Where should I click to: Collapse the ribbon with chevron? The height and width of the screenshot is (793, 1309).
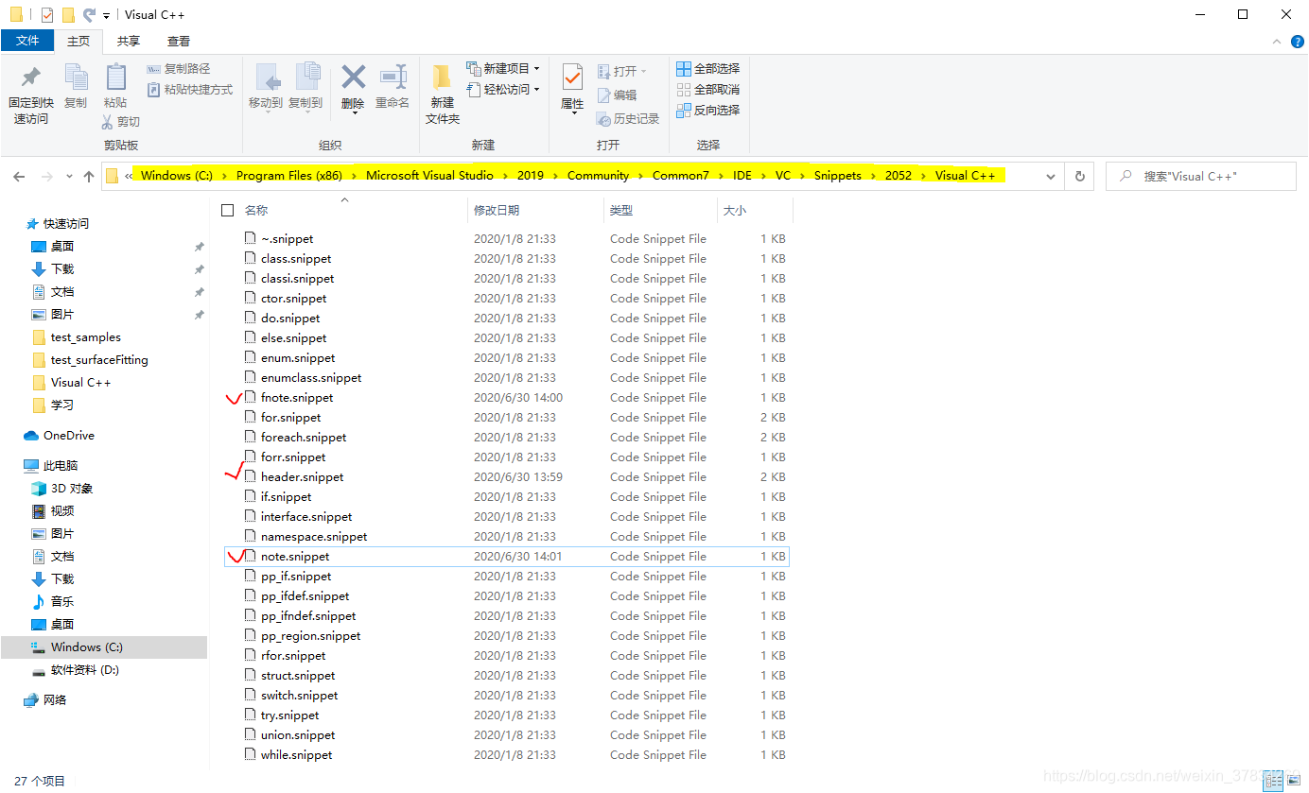pos(1278,42)
